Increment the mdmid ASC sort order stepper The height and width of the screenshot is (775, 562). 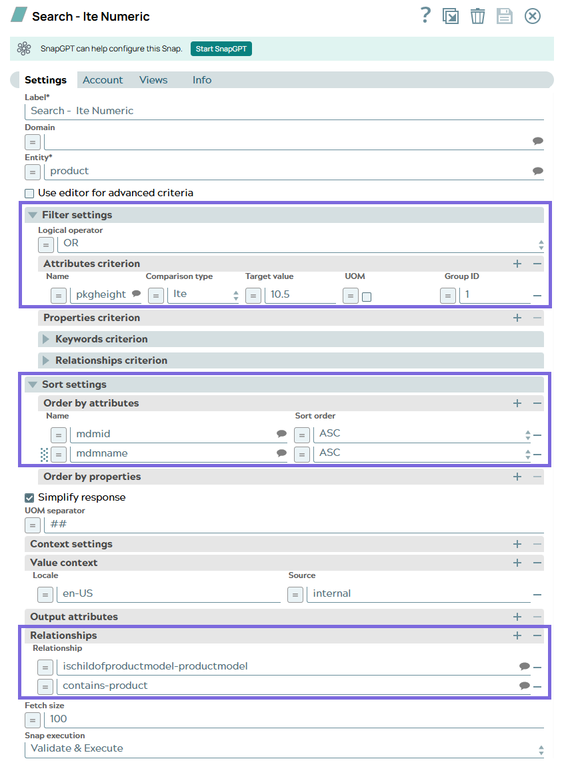(529, 431)
